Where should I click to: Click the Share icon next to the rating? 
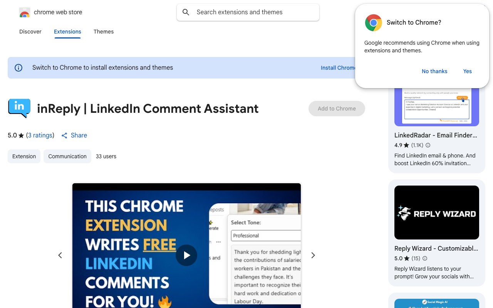click(x=64, y=135)
